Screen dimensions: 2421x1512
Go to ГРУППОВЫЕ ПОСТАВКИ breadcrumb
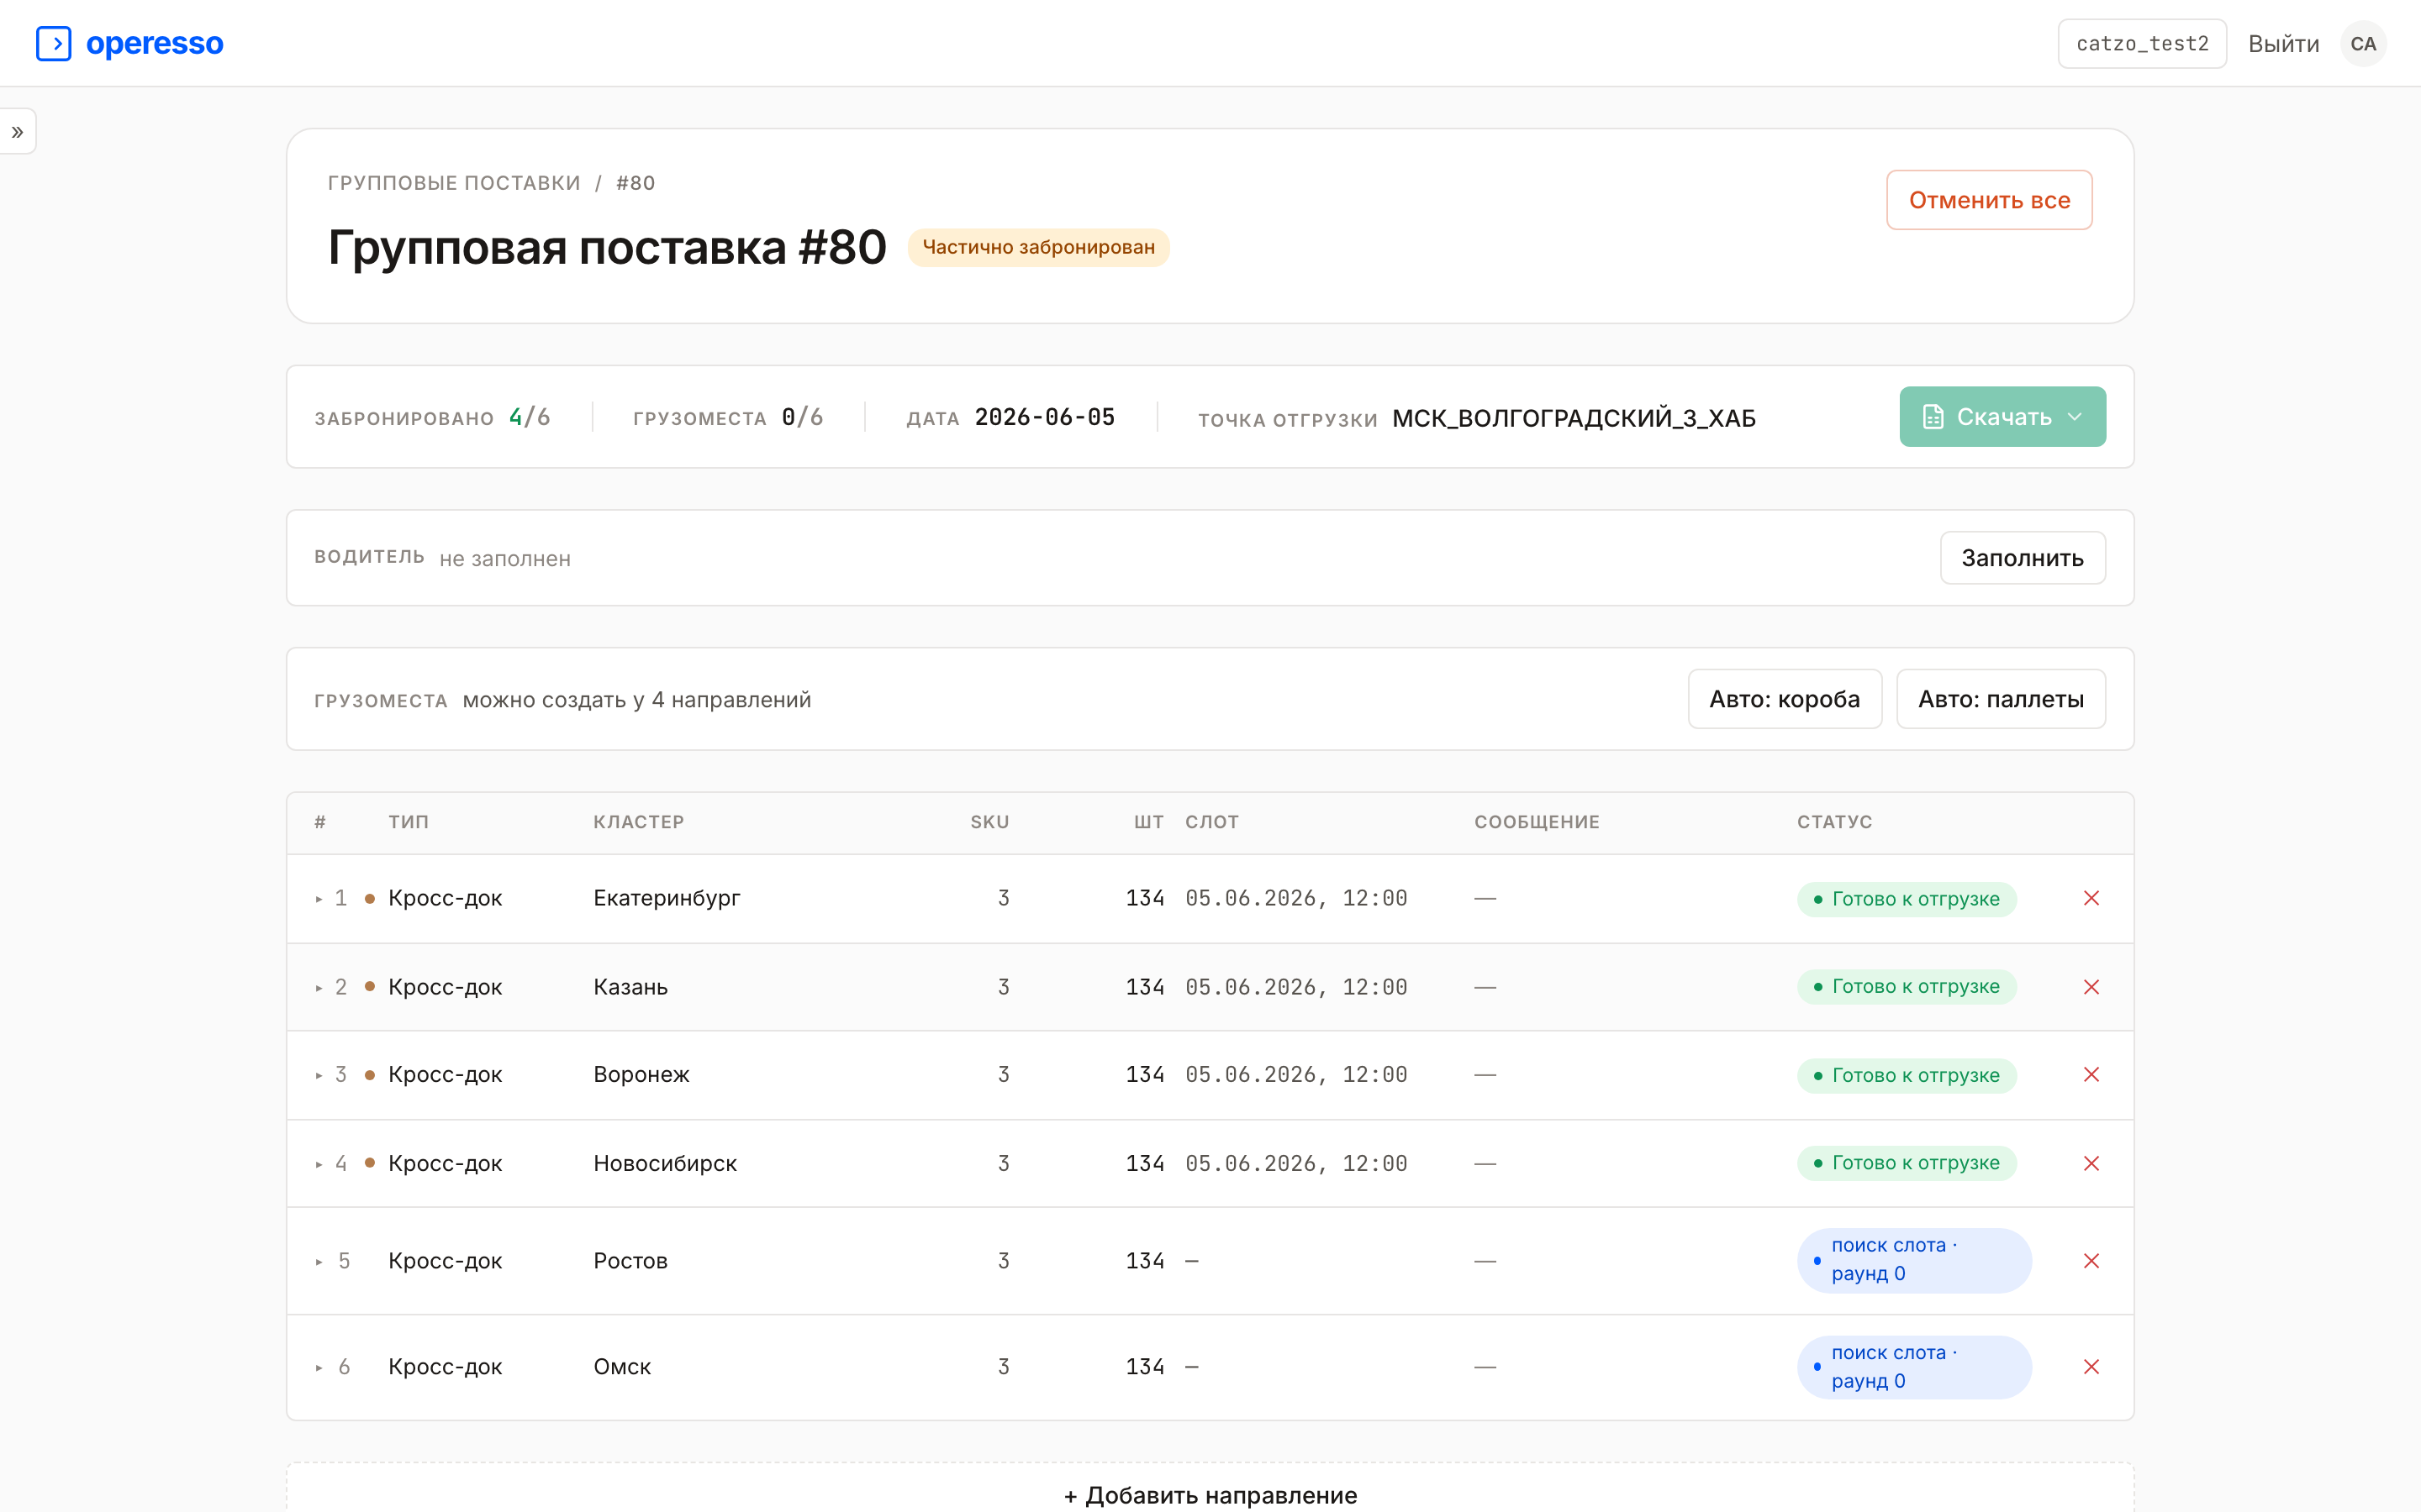tap(454, 183)
